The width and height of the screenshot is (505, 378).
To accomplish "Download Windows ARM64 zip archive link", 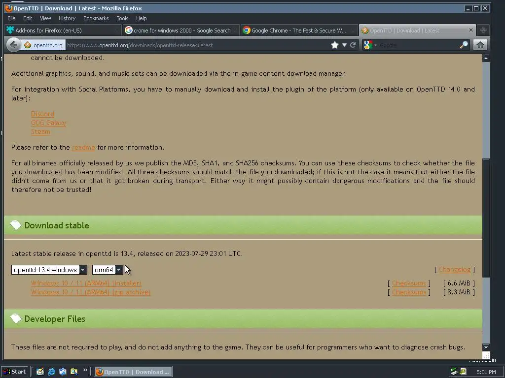I will pyautogui.click(x=91, y=292).
